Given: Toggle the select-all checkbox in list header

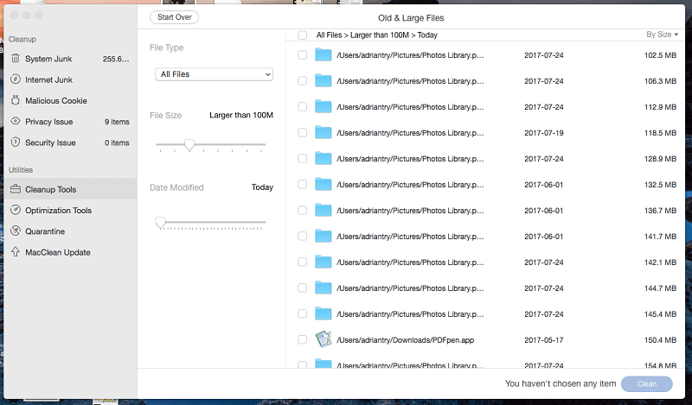Looking at the screenshot, I should (302, 35).
